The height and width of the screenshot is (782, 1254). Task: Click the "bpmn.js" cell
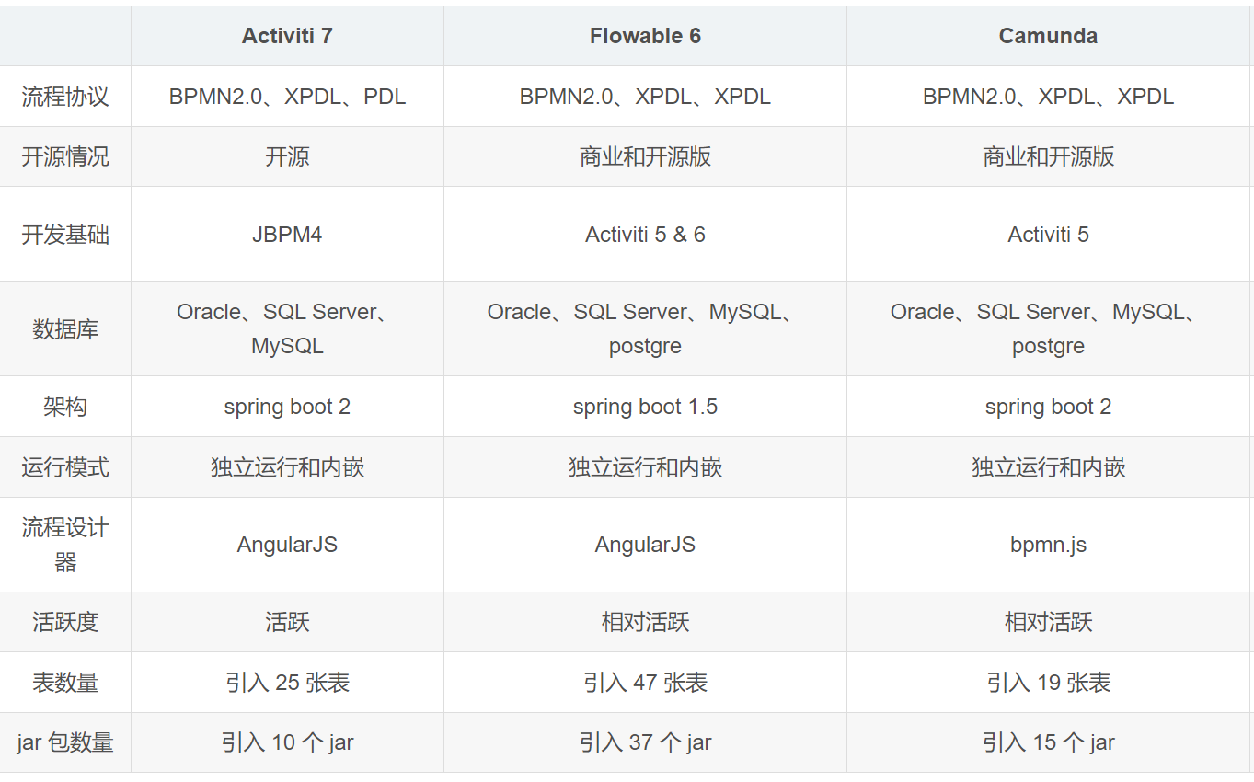pos(1048,545)
